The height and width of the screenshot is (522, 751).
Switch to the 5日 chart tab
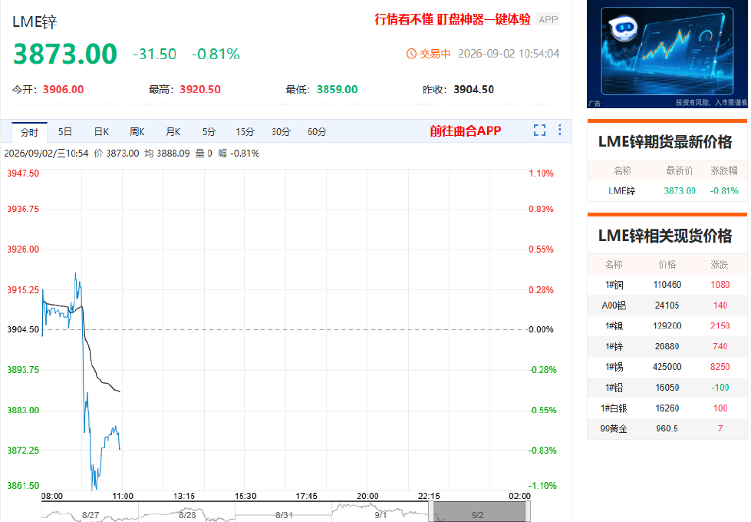click(65, 132)
